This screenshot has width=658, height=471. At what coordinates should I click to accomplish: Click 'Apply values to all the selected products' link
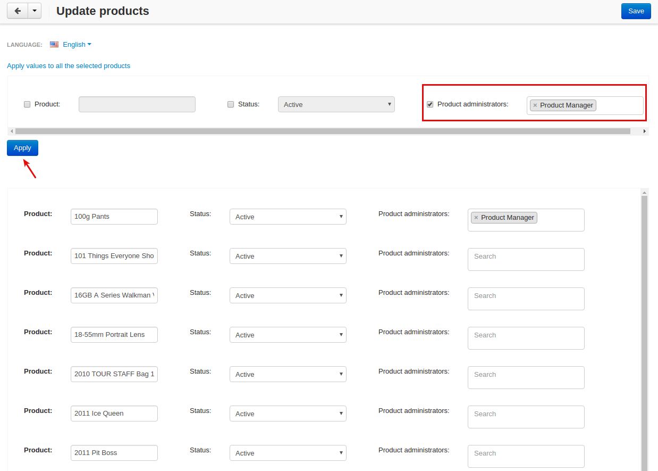click(x=69, y=66)
